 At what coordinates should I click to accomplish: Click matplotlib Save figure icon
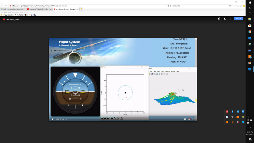pyautogui.click(x=122, y=119)
